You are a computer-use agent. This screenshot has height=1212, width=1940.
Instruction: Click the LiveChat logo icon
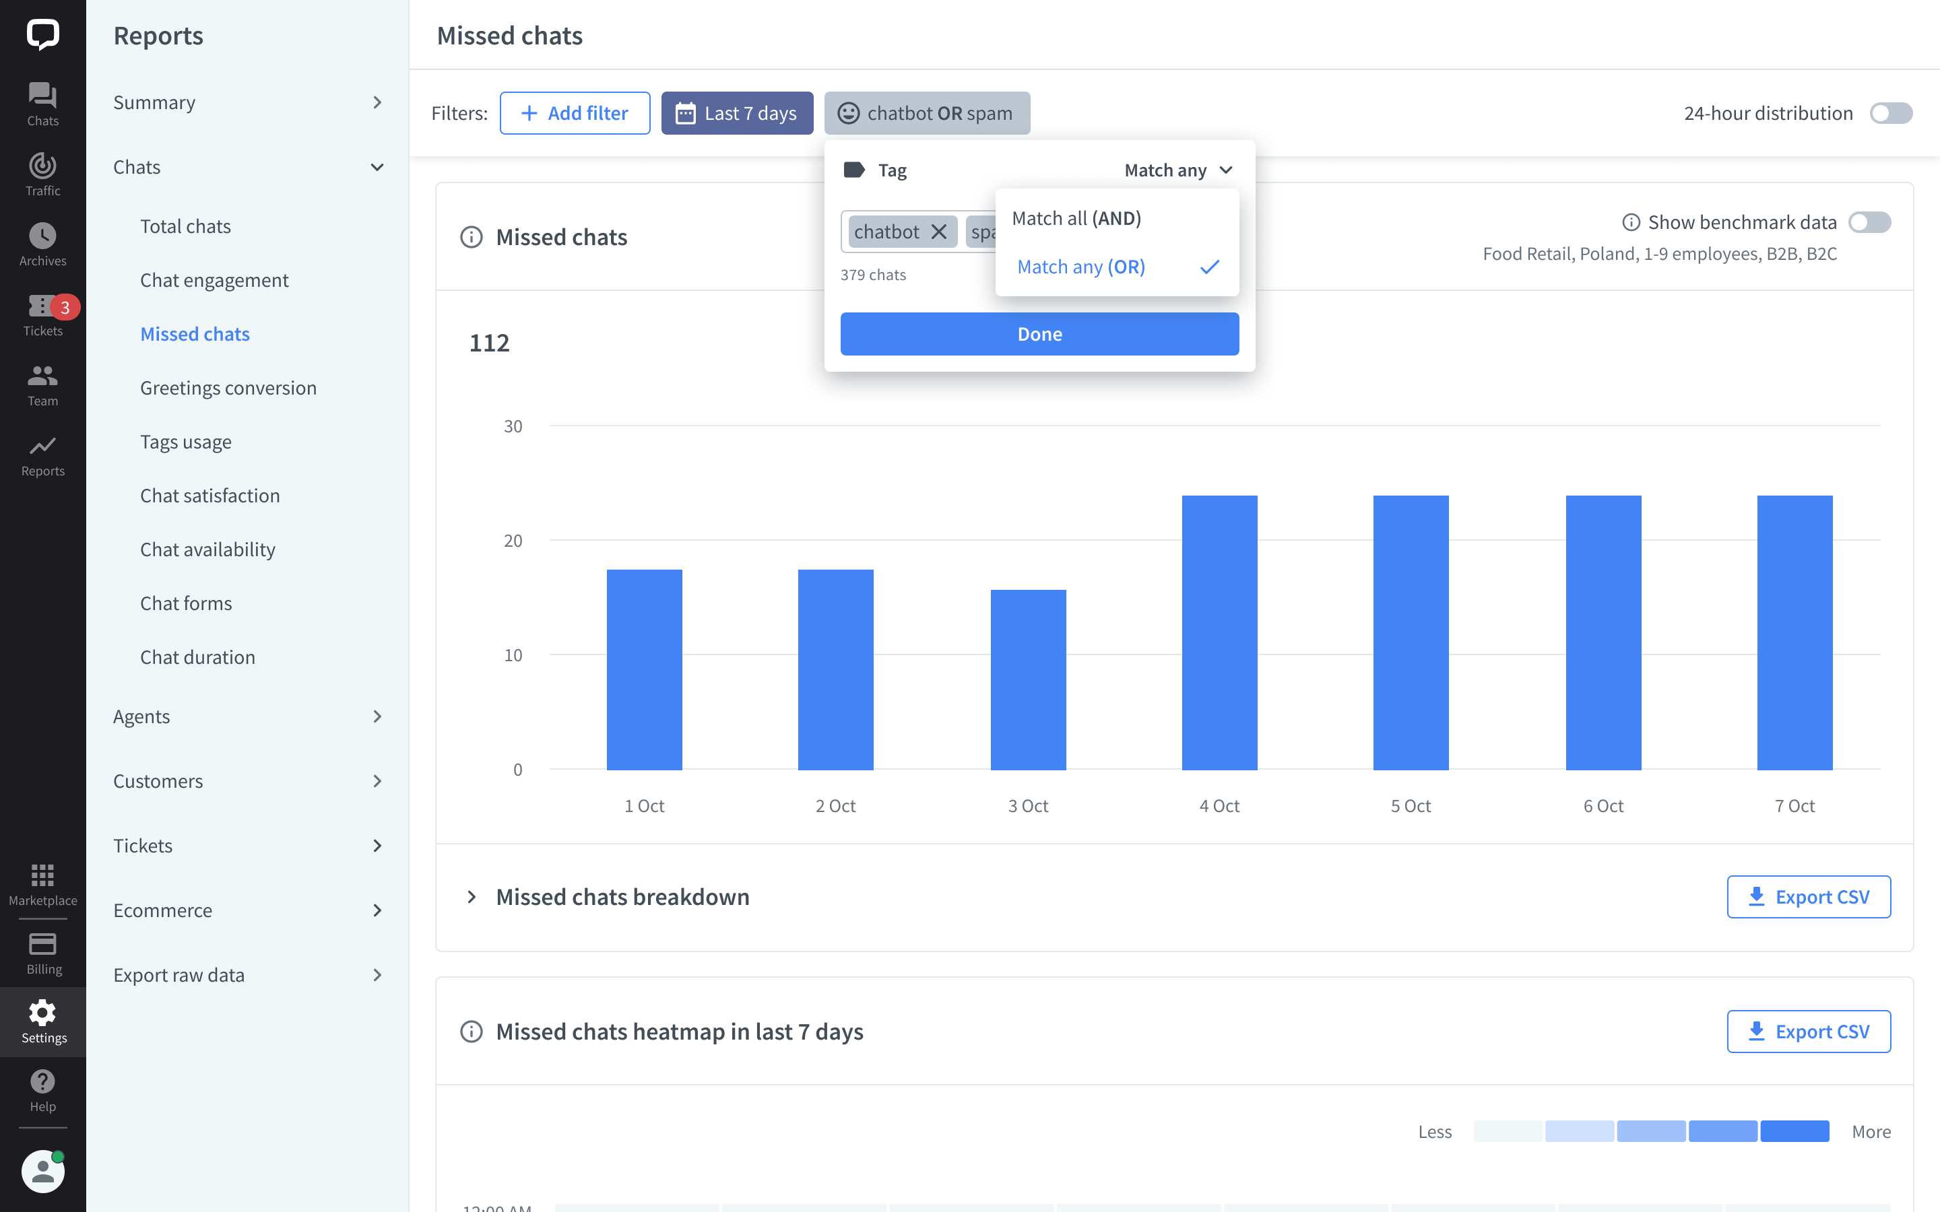(x=42, y=34)
